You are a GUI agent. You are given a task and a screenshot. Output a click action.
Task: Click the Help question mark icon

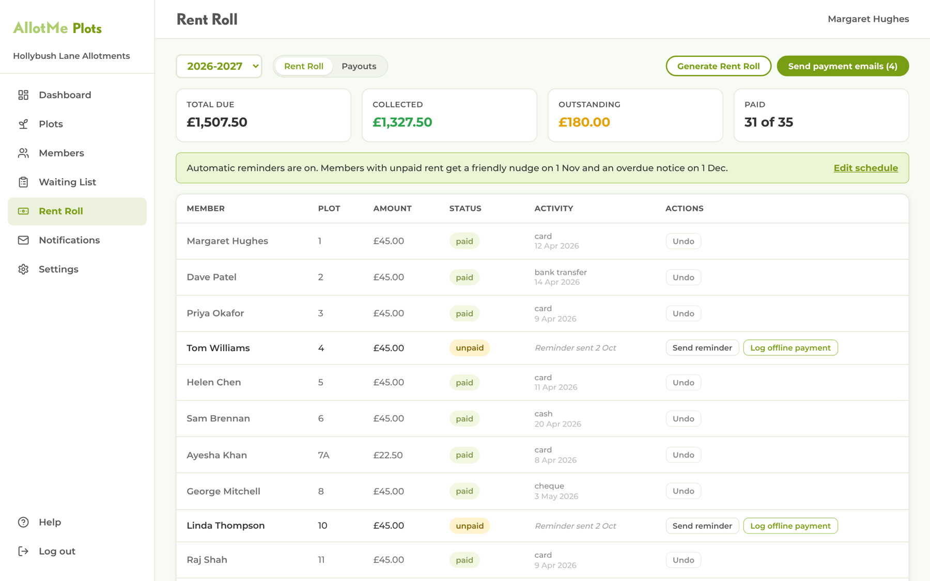click(x=23, y=522)
